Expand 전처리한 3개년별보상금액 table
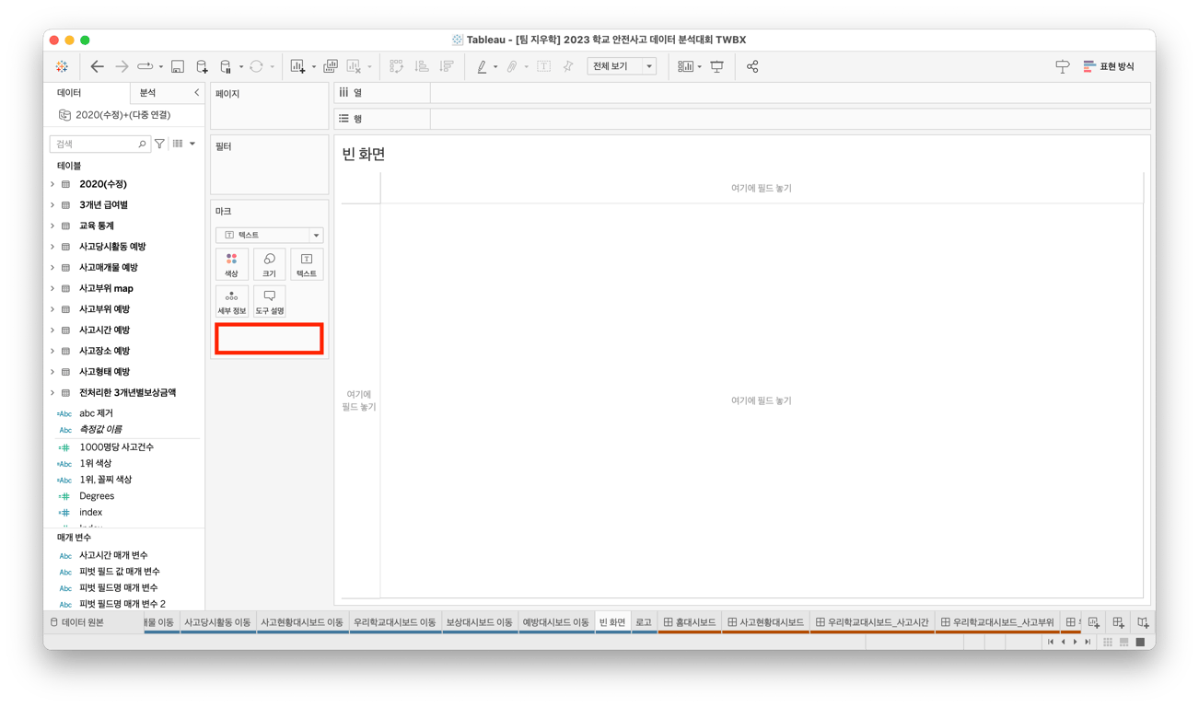 point(52,393)
